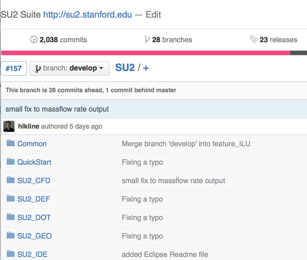View the 2,038 commits
The height and width of the screenshot is (260, 307).
point(63,40)
